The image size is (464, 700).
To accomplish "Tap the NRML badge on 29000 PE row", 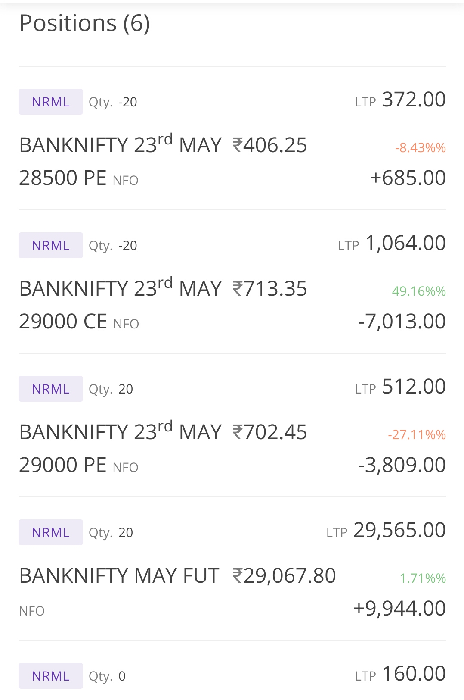I will [x=51, y=389].
